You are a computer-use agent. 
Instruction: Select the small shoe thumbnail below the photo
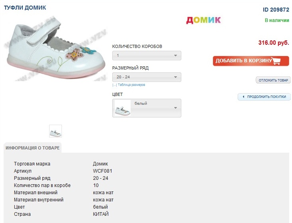click(56, 131)
